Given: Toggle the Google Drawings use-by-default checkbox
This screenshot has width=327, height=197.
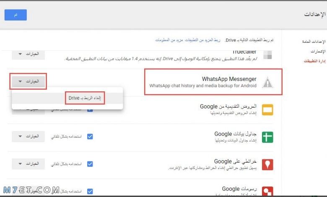Looking at the screenshot, I should 90,191.
